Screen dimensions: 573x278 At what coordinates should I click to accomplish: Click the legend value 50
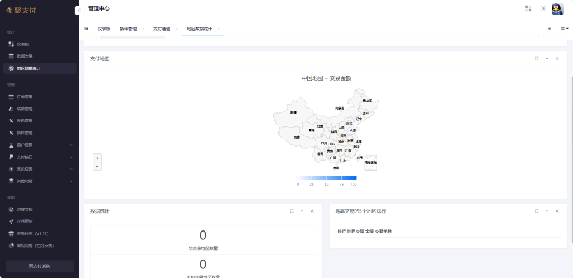[326, 185]
